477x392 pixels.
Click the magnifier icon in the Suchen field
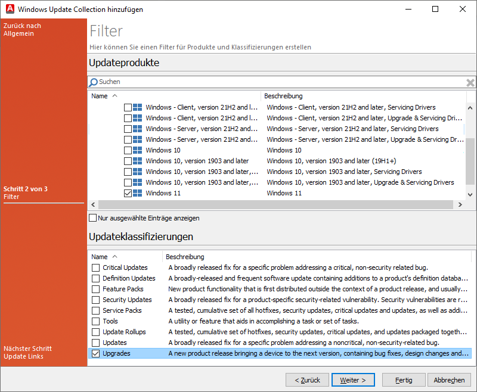tap(94, 82)
